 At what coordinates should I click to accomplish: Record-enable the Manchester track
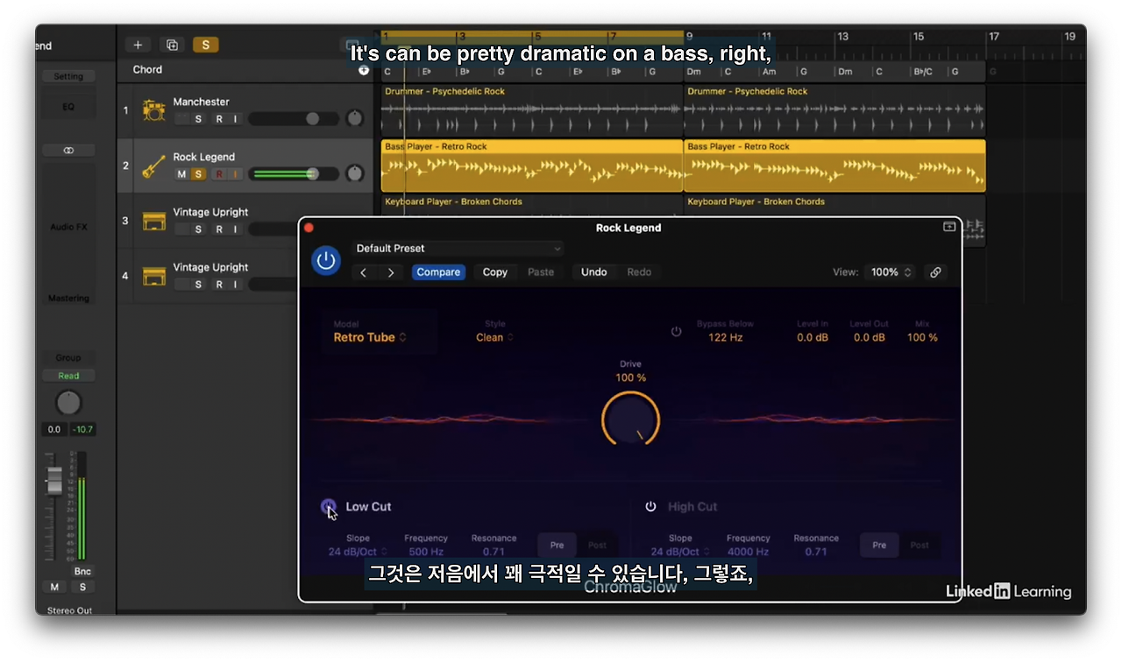click(219, 119)
